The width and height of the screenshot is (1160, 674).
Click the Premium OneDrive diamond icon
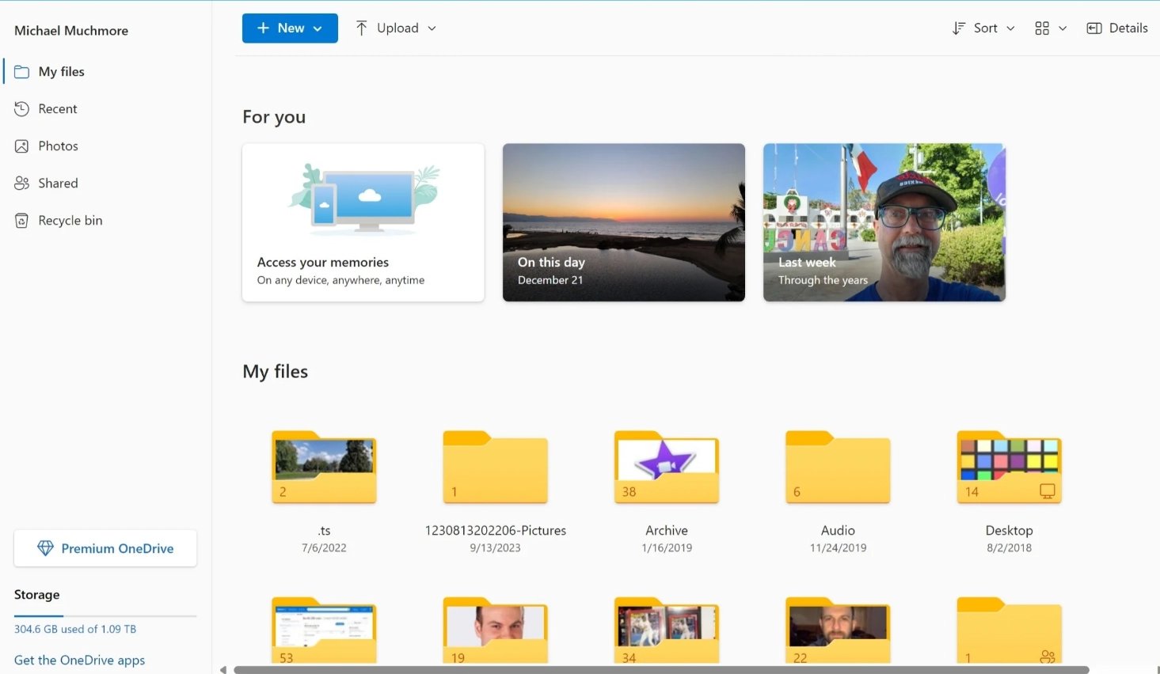point(45,548)
